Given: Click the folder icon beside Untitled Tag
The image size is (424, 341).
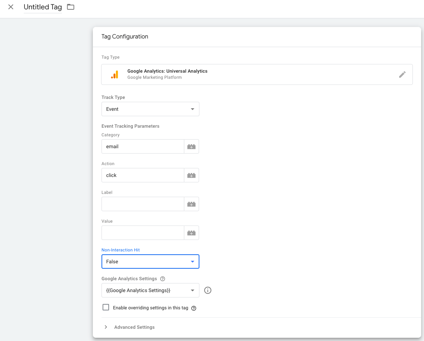Looking at the screenshot, I should tap(71, 7).
